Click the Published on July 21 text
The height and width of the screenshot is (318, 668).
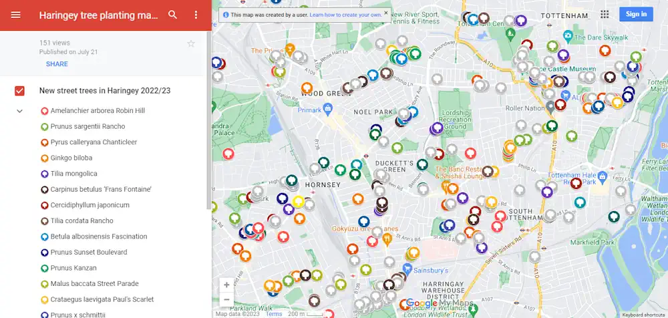coord(69,52)
